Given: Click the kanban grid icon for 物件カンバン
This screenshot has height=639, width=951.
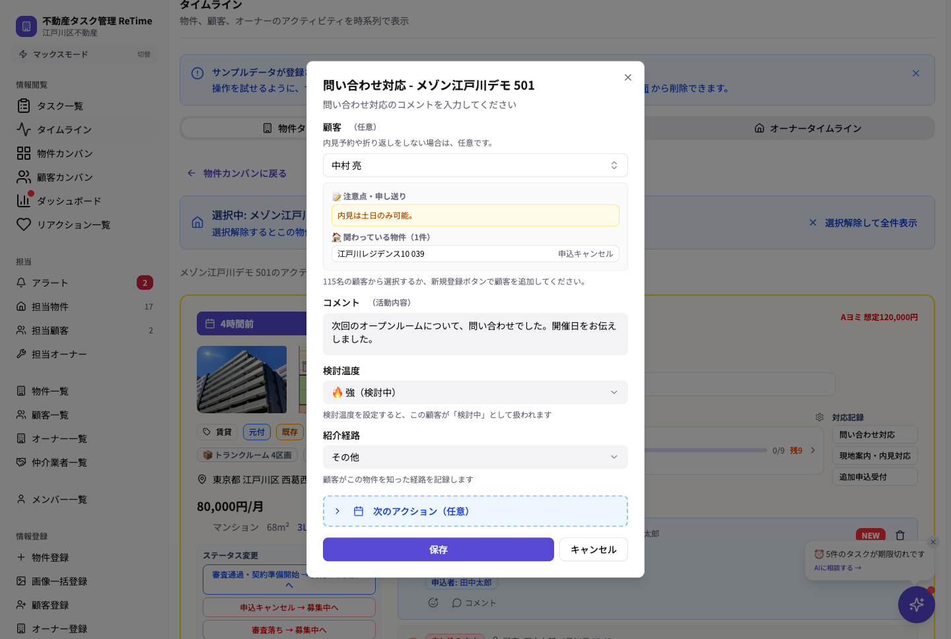Looking at the screenshot, I should (x=24, y=153).
